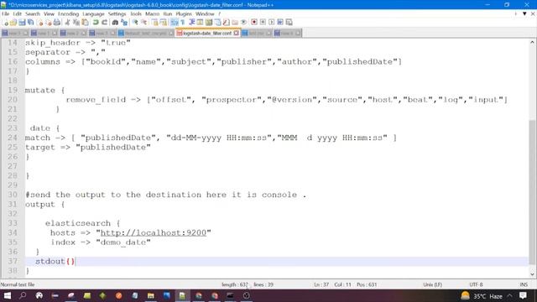Click the Open file toolbar icon

pyautogui.click(x=13, y=23)
